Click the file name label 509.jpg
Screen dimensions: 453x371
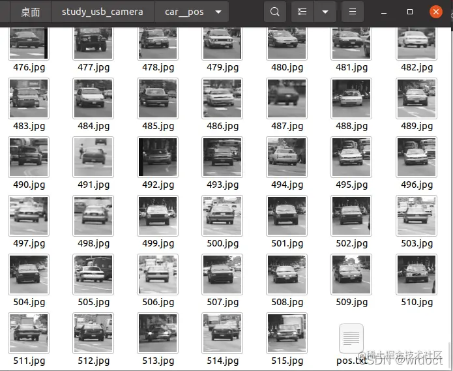point(351,303)
